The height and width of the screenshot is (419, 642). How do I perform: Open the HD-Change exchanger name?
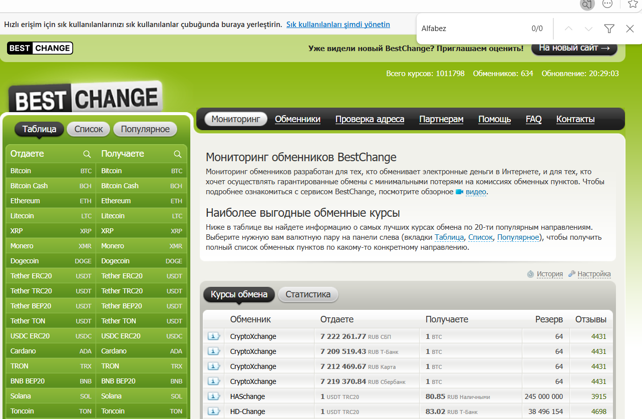[x=248, y=411]
